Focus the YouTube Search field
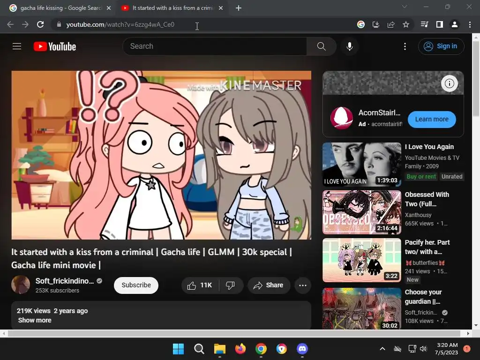 coord(215,46)
